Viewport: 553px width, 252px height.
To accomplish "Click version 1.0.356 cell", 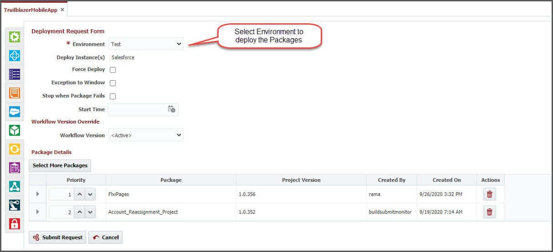I will 301,194.
